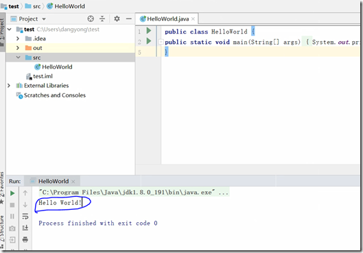
Task: Expand External Libraries node
Action: [x=9, y=86]
